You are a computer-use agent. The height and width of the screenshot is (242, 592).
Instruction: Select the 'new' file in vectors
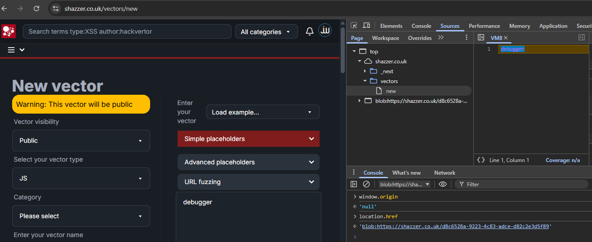click(409, 91)
